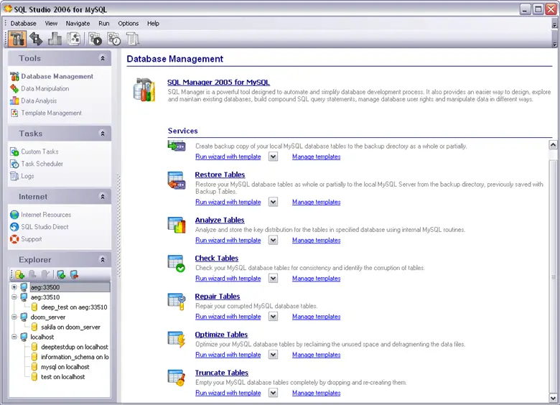Open template dropdown for Repair Tables
Viewport: 560px width, 405px height.
tap(274, 317)
